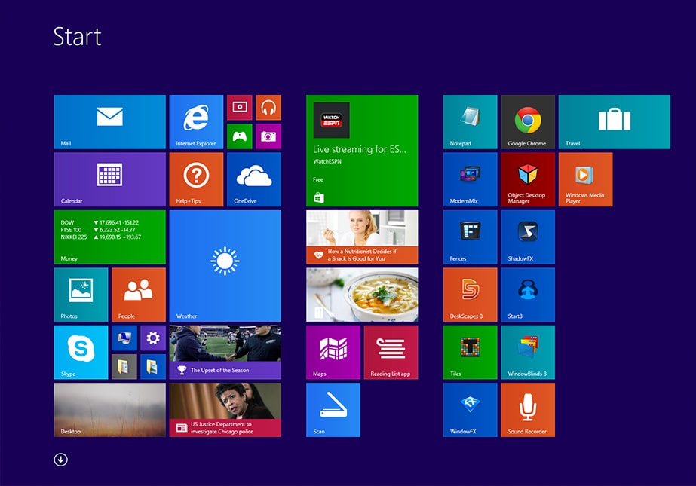Launch Sound Recorder tile

point(528,410)
